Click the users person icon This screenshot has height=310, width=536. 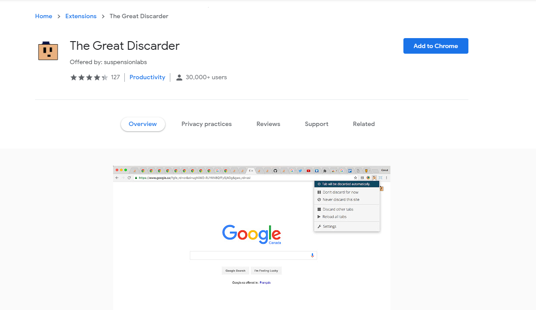(179, 77)
